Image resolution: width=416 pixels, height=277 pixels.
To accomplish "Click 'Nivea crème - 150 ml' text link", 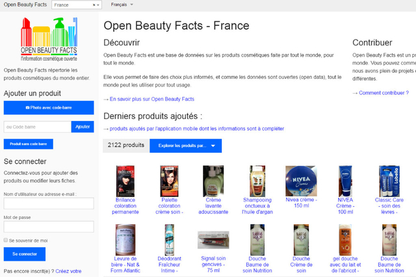I will pos(302,203).
